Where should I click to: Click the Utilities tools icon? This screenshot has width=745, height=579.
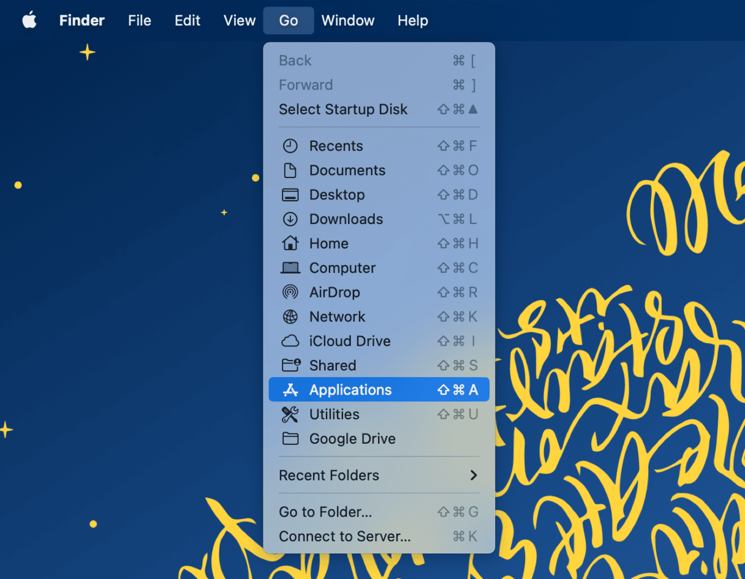pyautogui.click(x=290, y=414)
